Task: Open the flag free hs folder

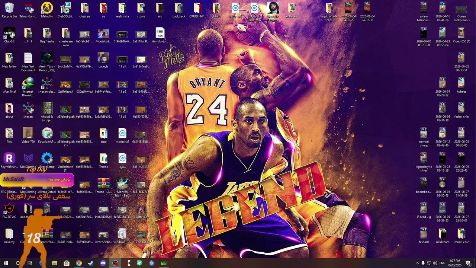Action: click(47, 35)
